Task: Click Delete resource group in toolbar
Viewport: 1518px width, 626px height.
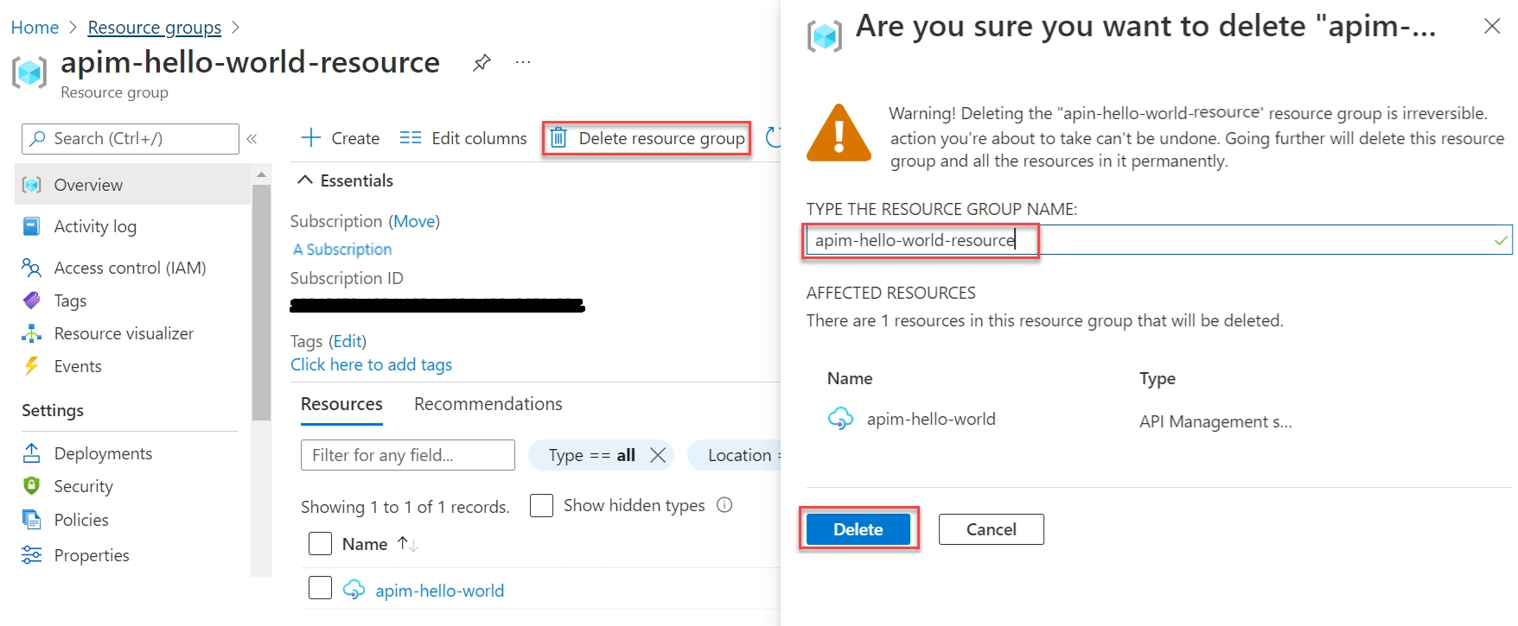Action: (x=647, y=138)
